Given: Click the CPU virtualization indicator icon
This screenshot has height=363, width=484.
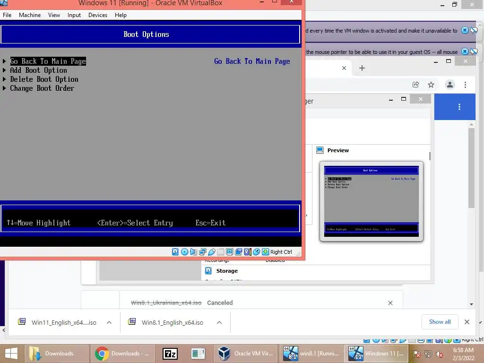Looking at the screenshot, I should tap(247, 252).
